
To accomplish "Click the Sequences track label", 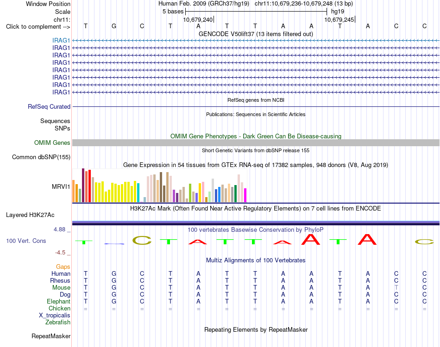I will (55, 121).
